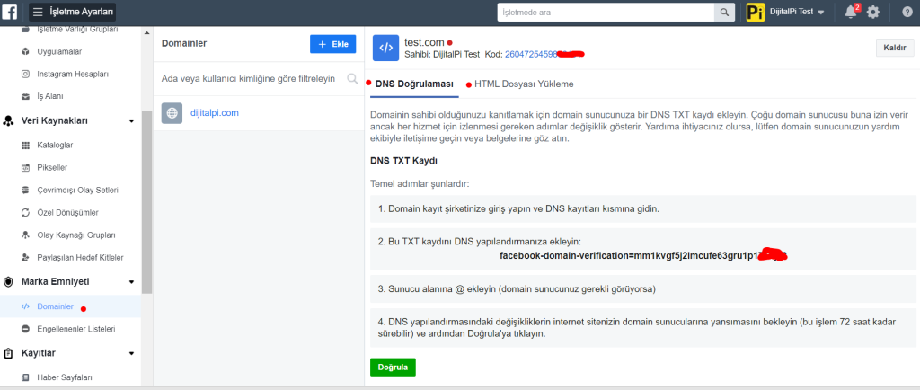Click the Instagram Hesapları icon

(25, 74)
